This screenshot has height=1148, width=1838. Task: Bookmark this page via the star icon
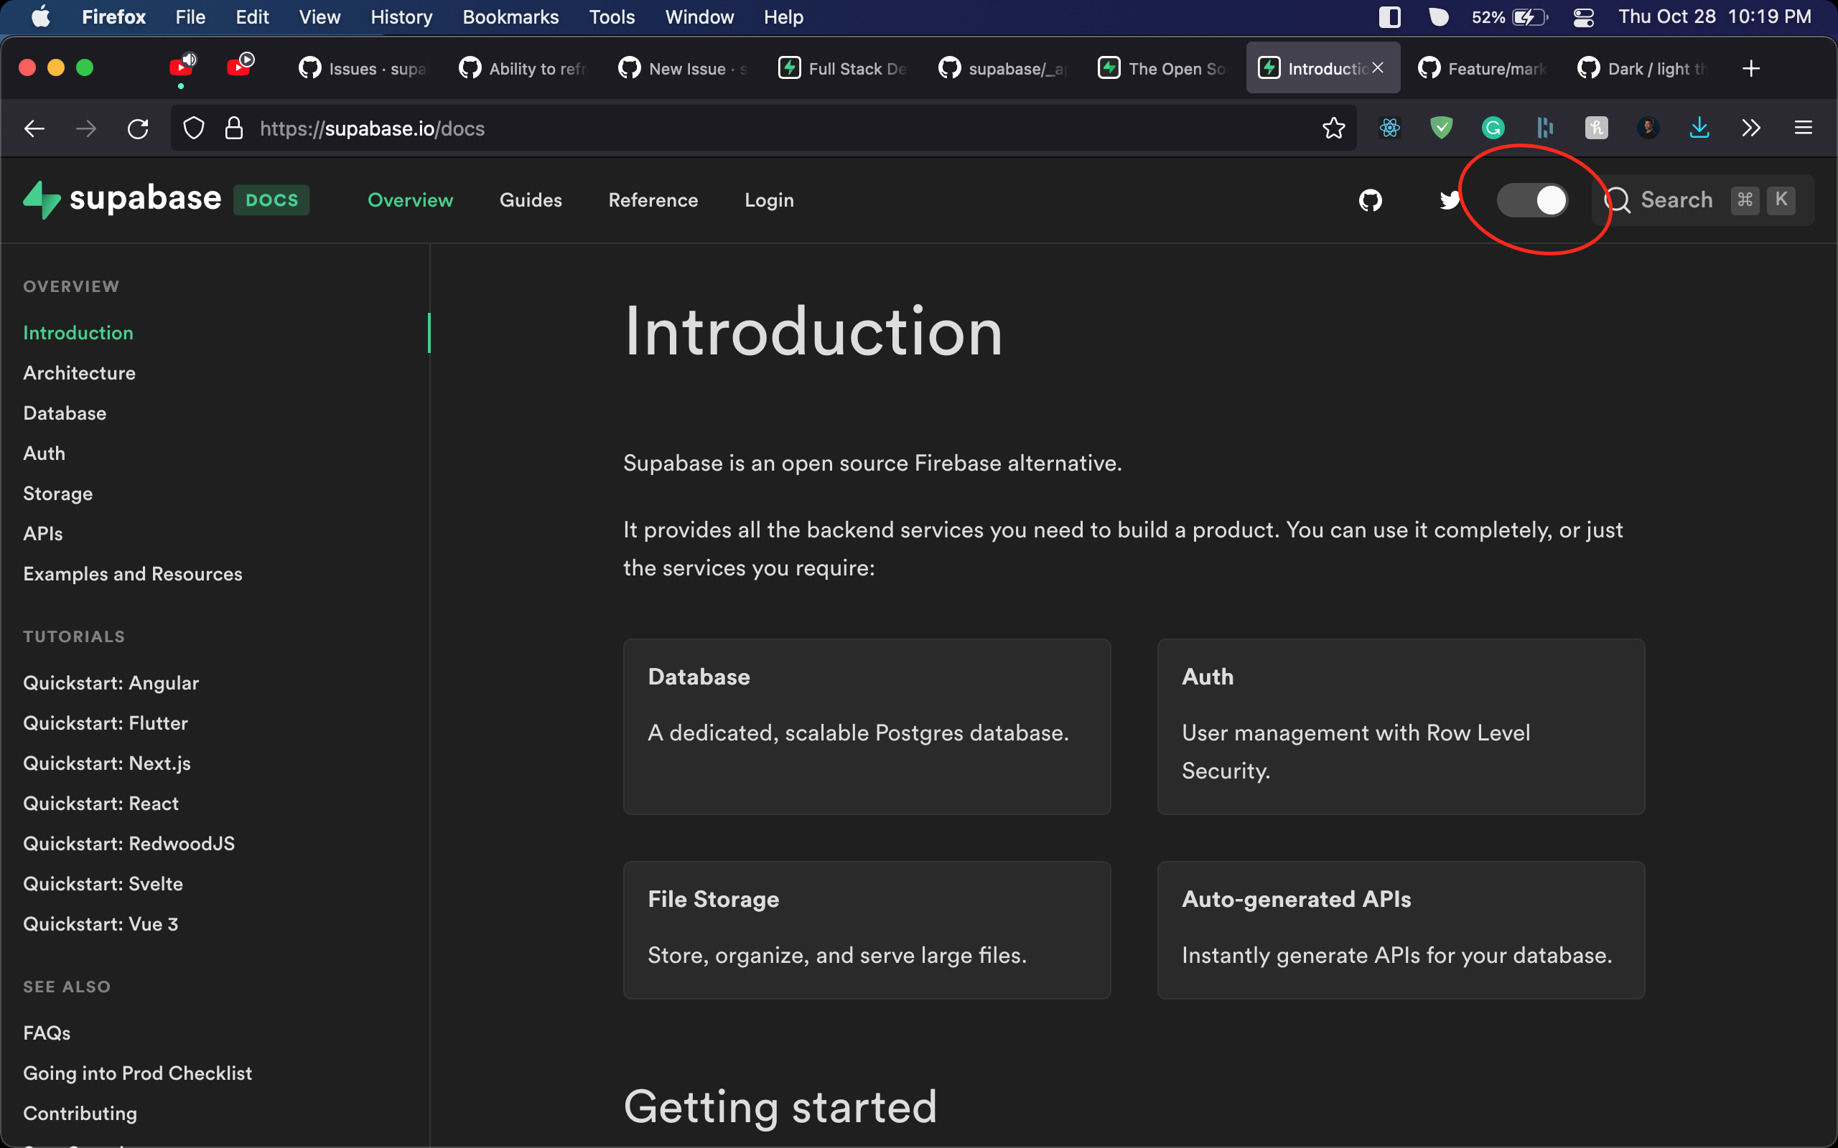(1334, 128)
